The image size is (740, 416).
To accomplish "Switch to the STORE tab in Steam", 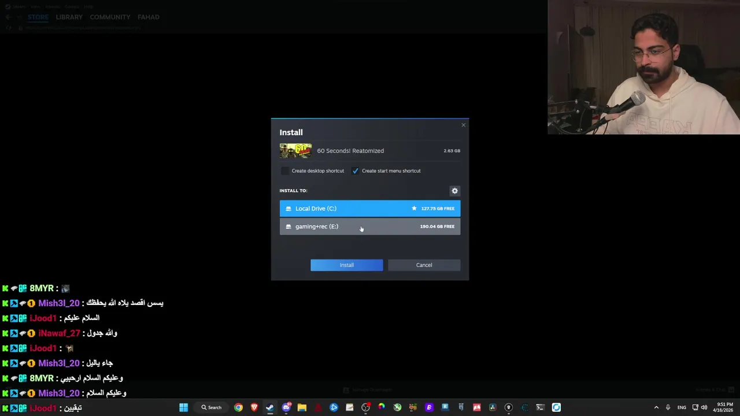I will pyautogui.click(x=38, y=17).
